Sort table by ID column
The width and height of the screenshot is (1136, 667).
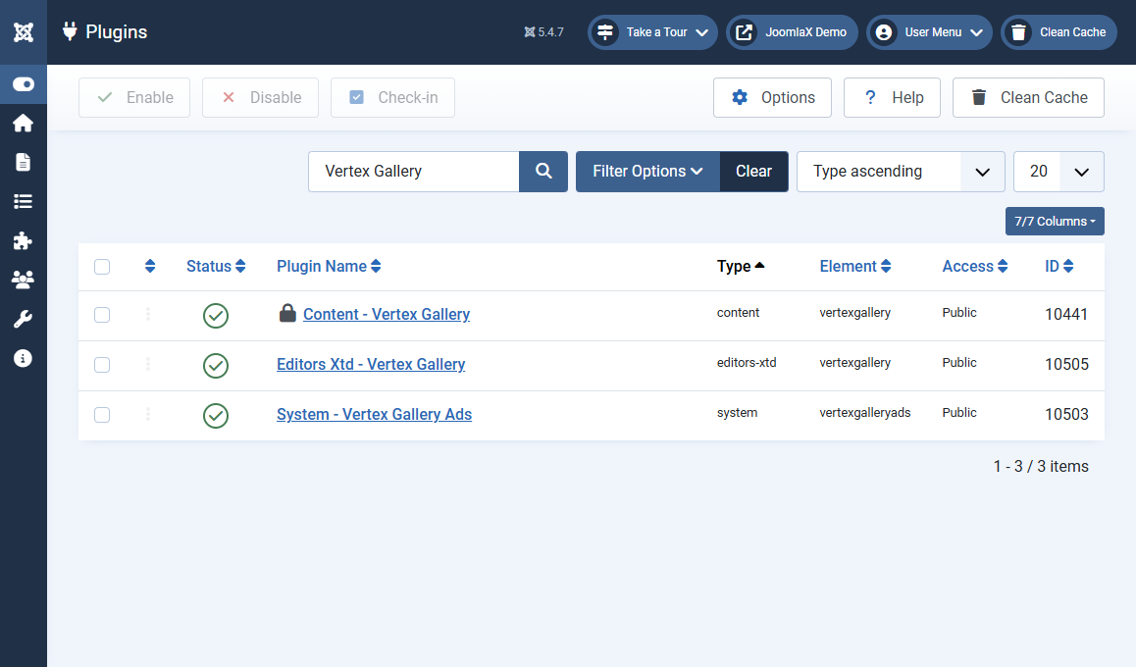1059,267
